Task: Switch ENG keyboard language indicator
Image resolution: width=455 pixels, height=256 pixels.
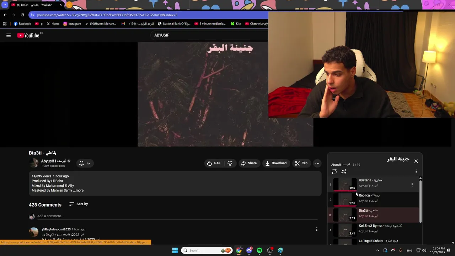Action: [409, 250]
